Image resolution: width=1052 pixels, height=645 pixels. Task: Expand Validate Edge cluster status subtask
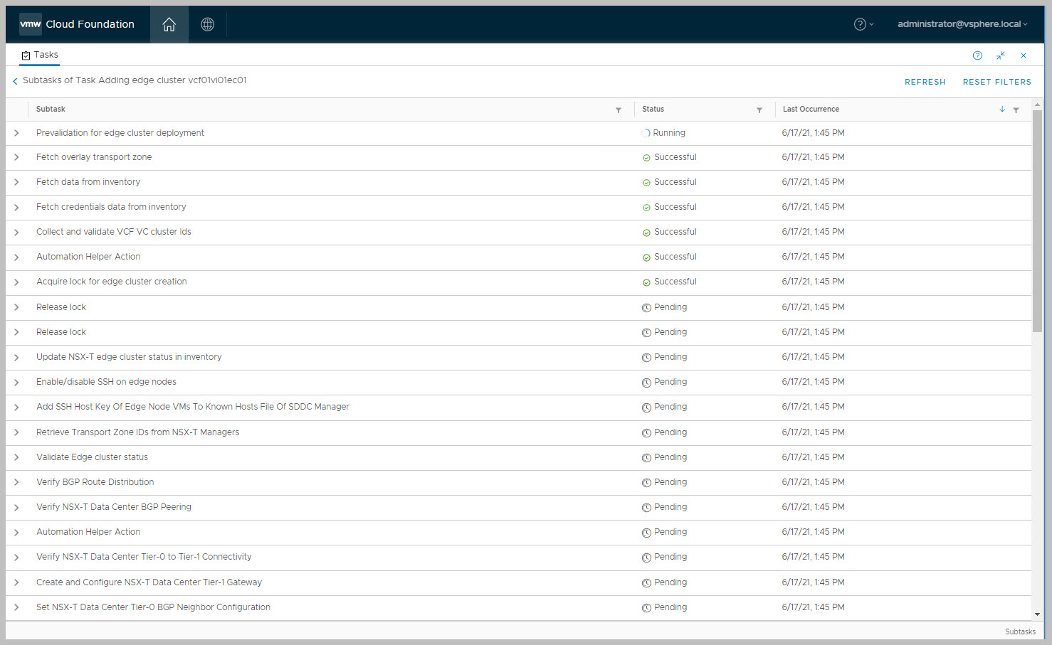coord(16,457)
